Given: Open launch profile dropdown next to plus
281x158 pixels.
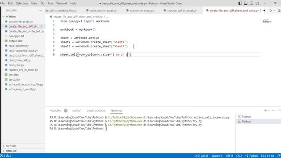Looking at the screenshot, I should pyautogui.click(x=269, y=111).
